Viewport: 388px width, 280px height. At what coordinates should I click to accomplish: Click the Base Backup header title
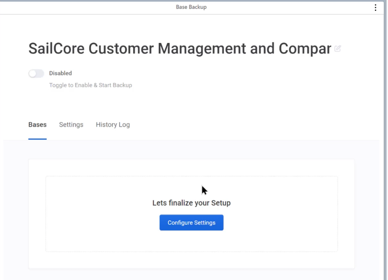pos(191,7)
